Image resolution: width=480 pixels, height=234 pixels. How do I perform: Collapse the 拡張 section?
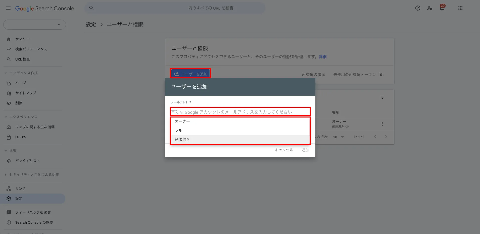point(6,151)
